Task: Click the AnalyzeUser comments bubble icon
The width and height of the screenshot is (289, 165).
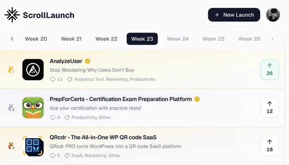Action: click(x=53, y=79)
